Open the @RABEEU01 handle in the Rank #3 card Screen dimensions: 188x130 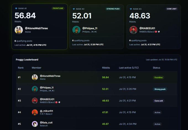tap(147, 28)
